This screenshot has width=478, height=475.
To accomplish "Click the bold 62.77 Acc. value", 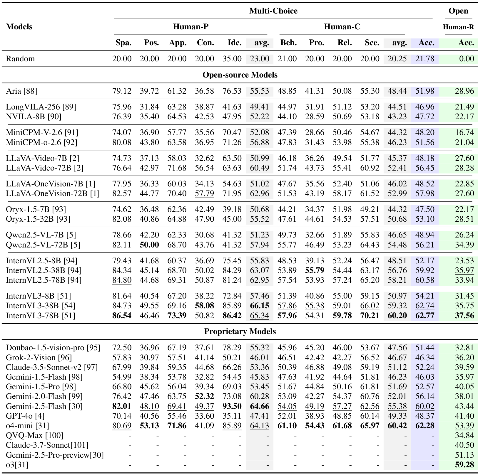I will pos(424,316).
